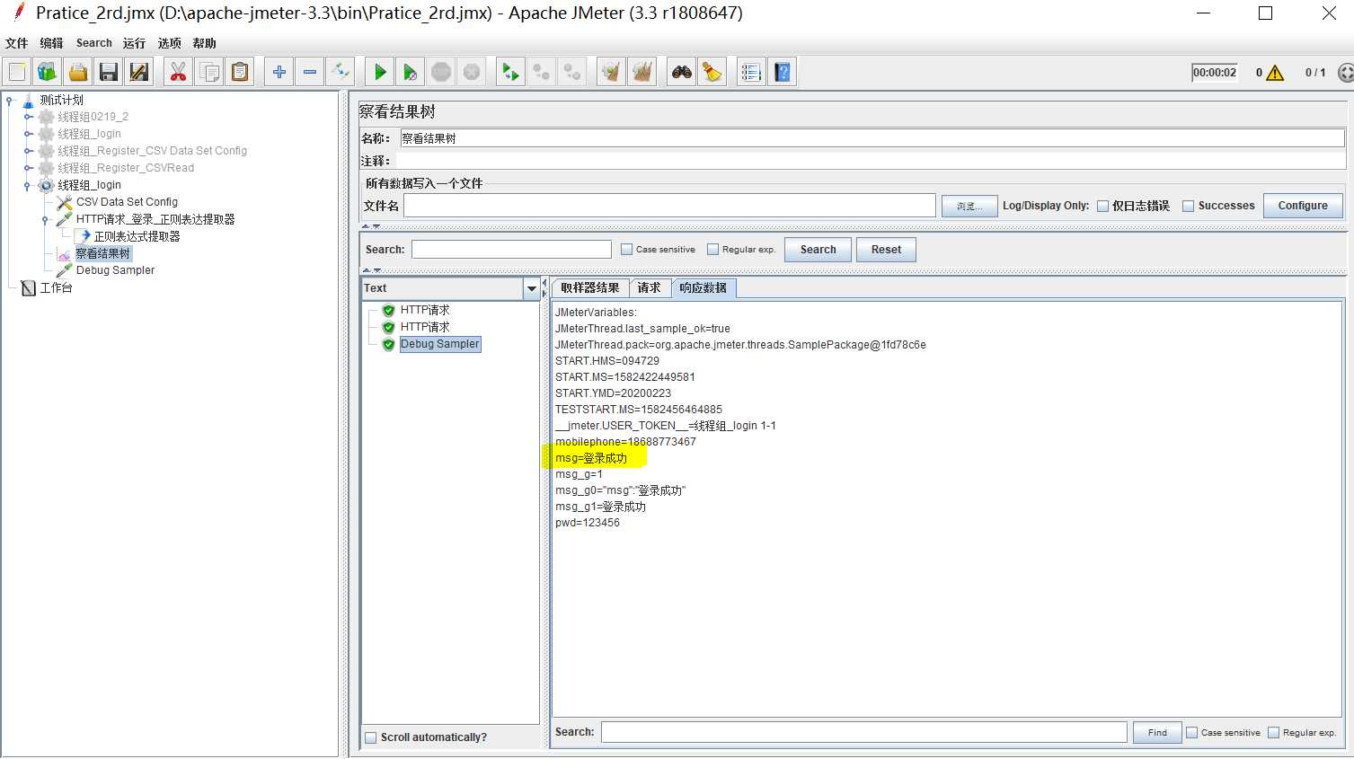Collapse the enabled 线程组_login node
1354x759 pixels.
click(28, 185)
